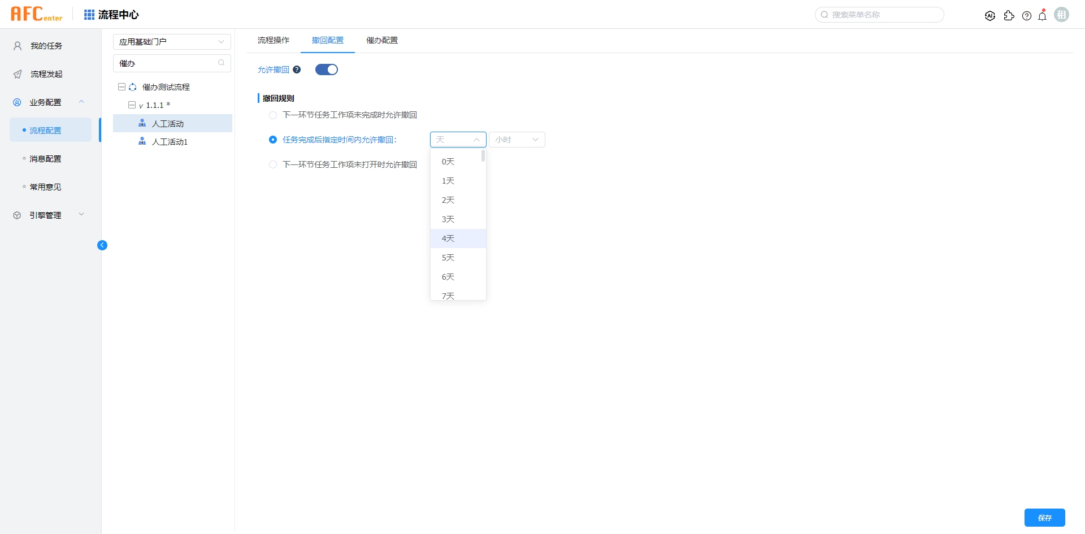Image resolution: width=1085 pixels, height=534 pixels.
Task: Click the app grid icon beside 流程中心
Action: click(89, 15)
